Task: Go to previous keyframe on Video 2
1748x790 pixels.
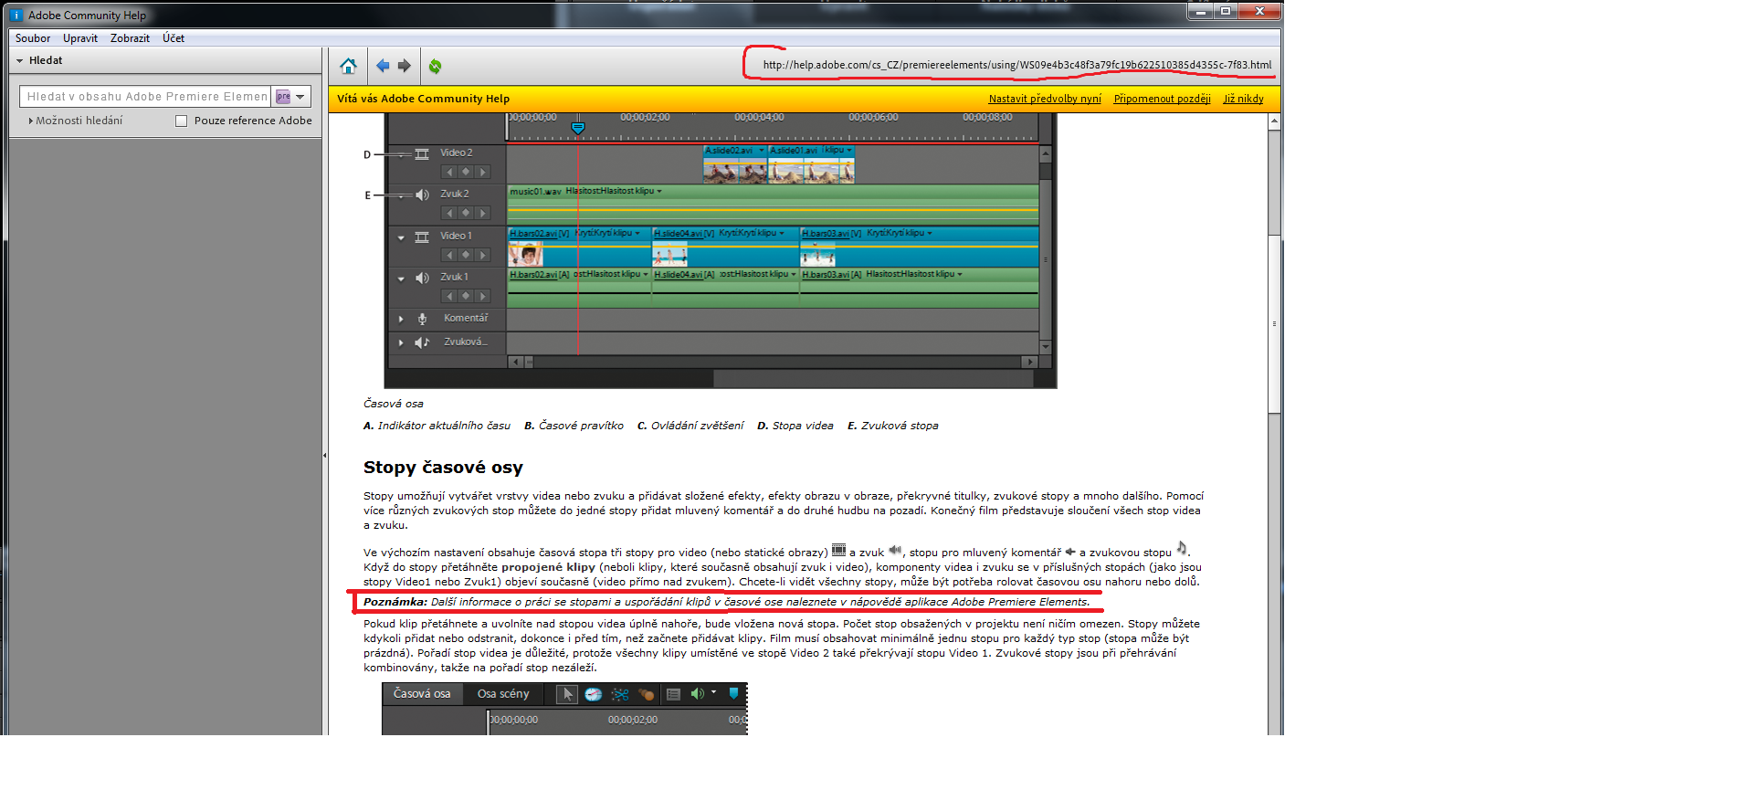Action: point(448,172)
